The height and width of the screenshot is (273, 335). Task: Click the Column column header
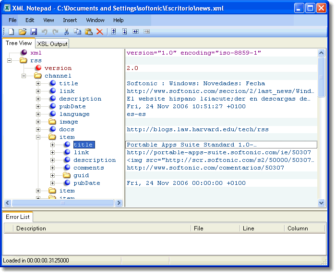[x=304, y=228]
